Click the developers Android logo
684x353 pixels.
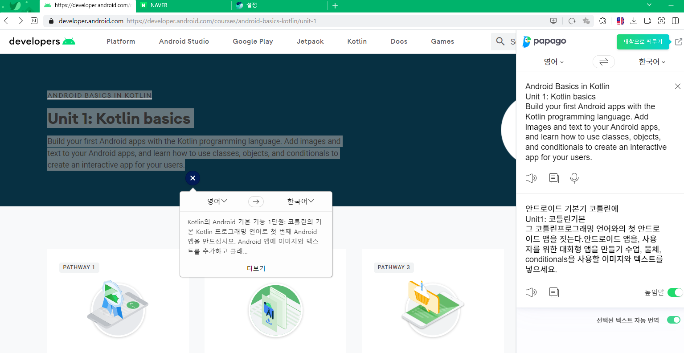tap(42, 41)
